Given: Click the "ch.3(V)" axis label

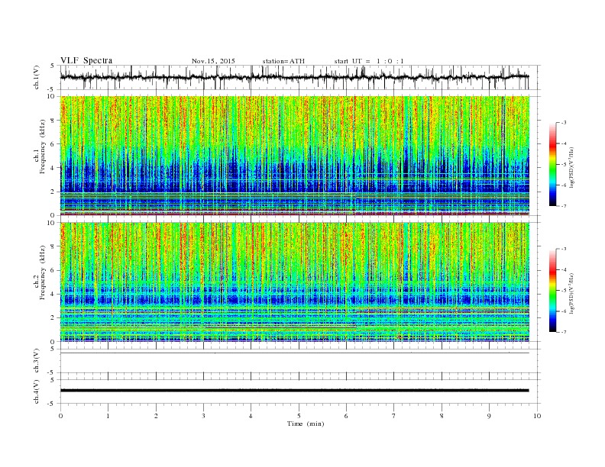Looking at the screenshot, I should [x=37, y=361].
